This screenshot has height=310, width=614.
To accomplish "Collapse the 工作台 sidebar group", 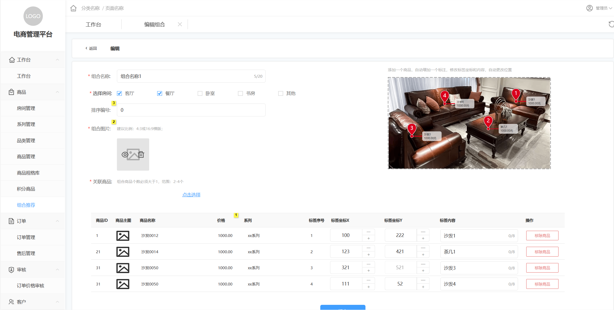I will tap(58, 60).
